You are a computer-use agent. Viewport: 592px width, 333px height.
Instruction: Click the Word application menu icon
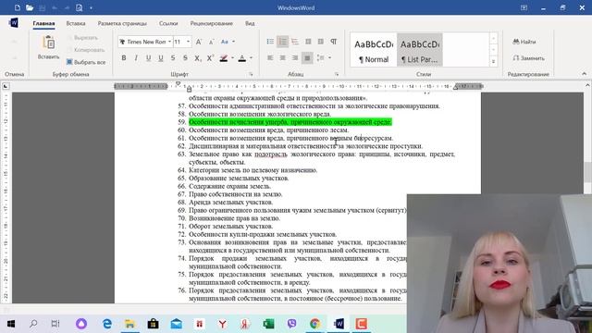coord(13,23)
